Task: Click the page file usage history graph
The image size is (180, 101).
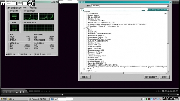Action: tap(39, 28)
